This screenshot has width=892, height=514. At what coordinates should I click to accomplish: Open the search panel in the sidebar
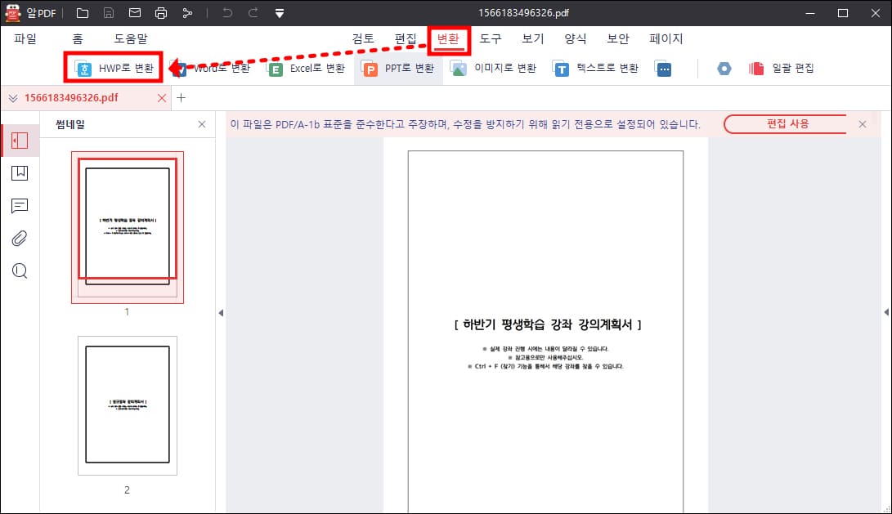pyautogui.click(x=19, y=270)
